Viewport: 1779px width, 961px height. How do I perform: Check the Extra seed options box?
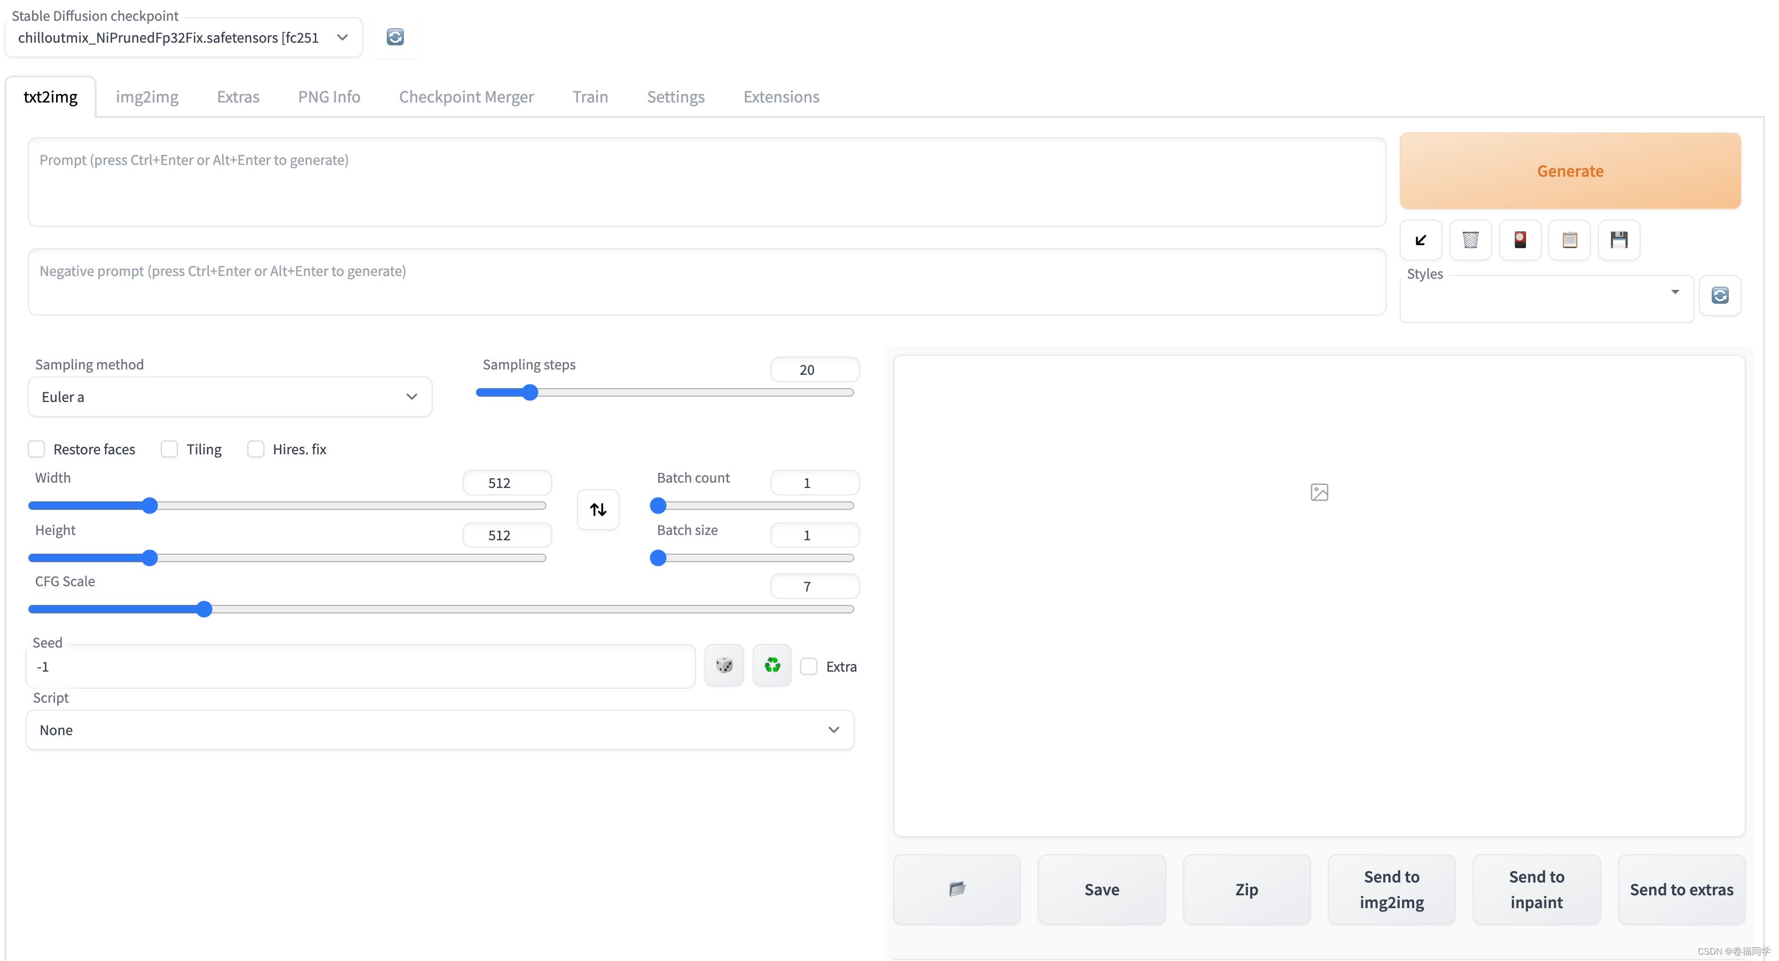coord(809,666)
